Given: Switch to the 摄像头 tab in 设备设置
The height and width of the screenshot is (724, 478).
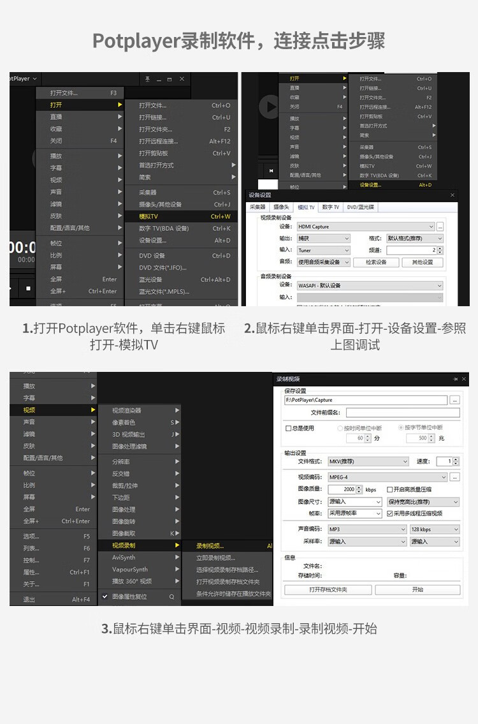Looking at the screenshot, I should tap(281, 207).
